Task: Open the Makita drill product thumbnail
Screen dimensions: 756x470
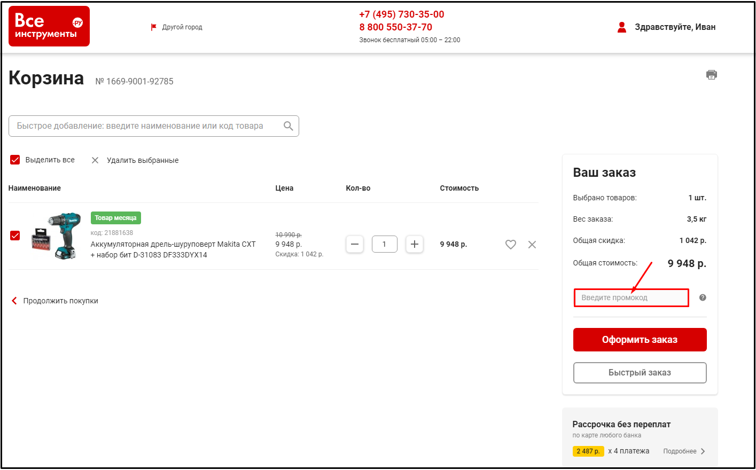Action: [56, 236]
